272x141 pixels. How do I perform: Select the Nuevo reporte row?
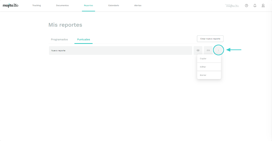pyautogui.click(x=120, y=50)
